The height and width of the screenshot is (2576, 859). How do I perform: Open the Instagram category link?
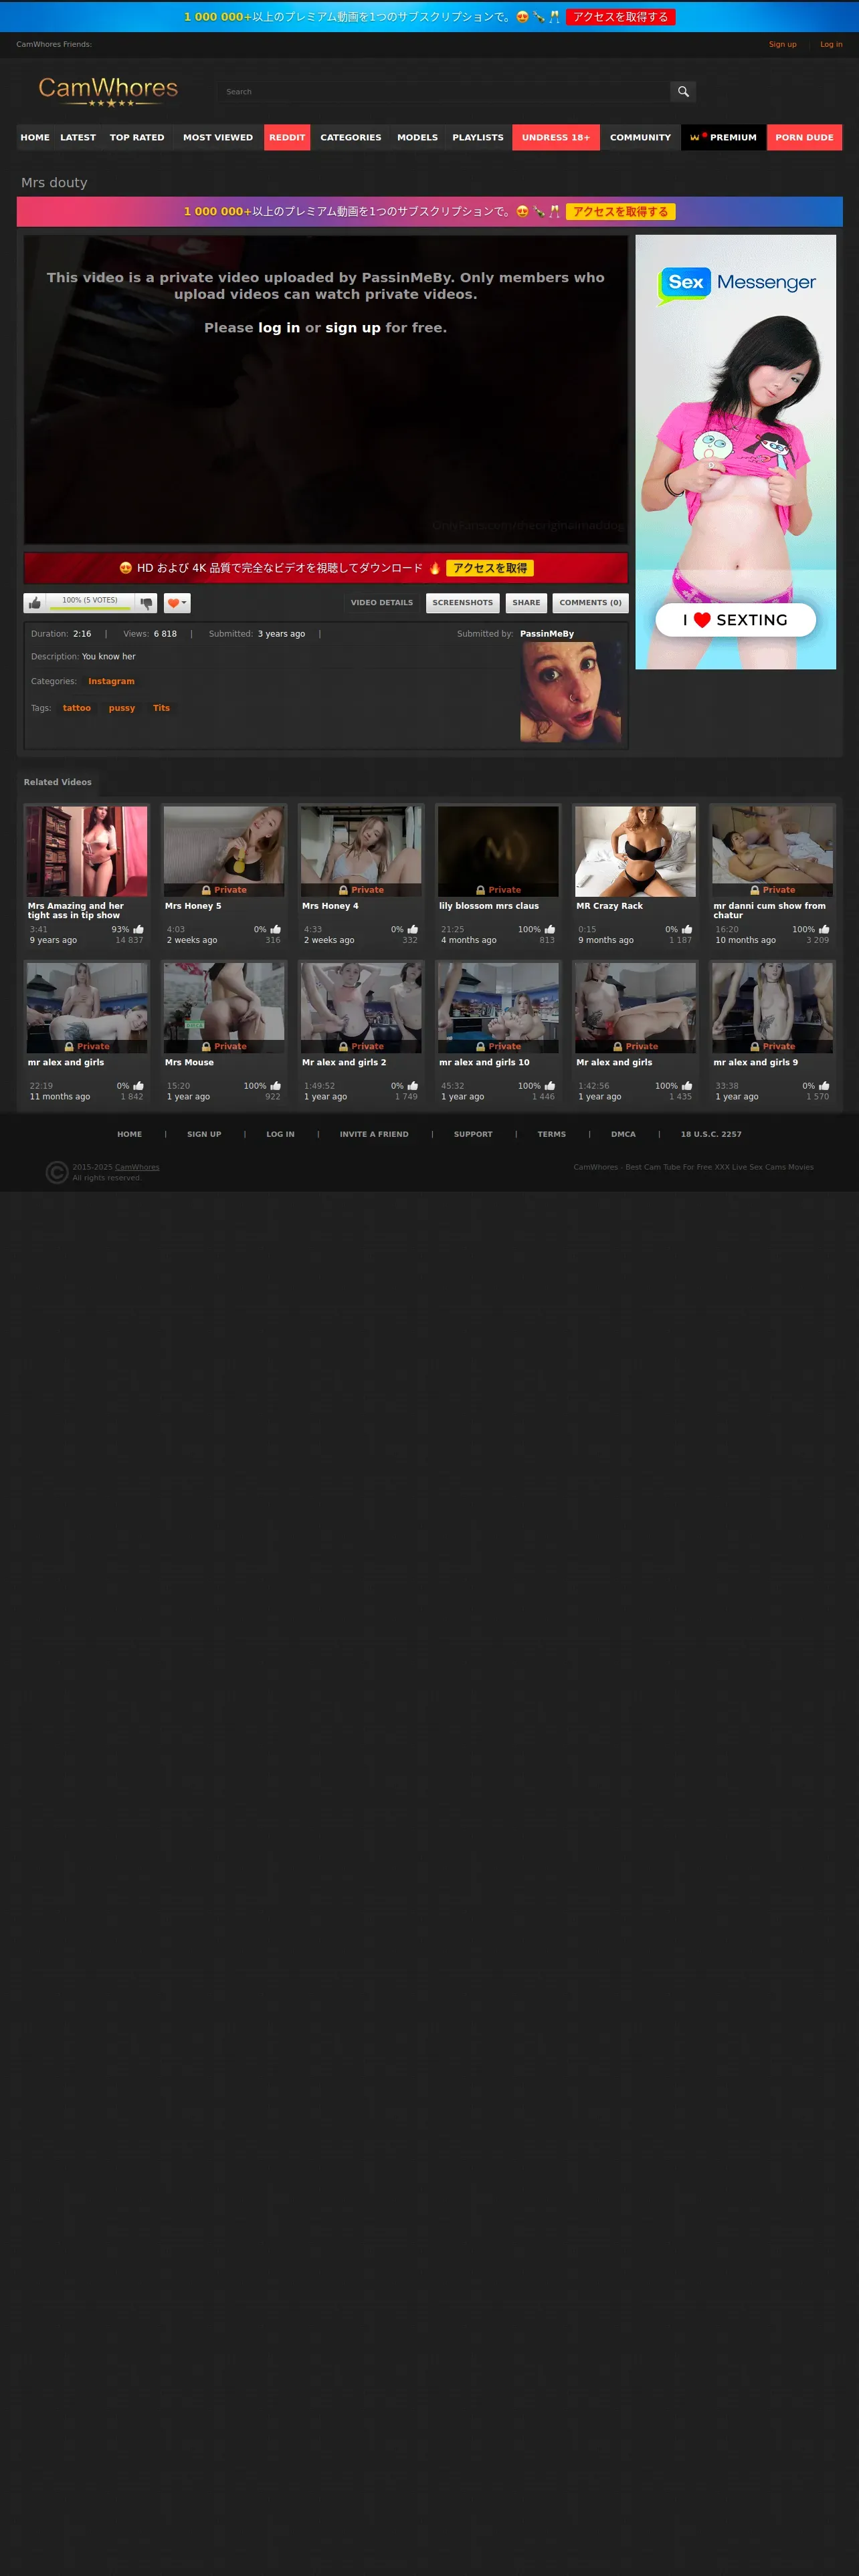(111, 682)
